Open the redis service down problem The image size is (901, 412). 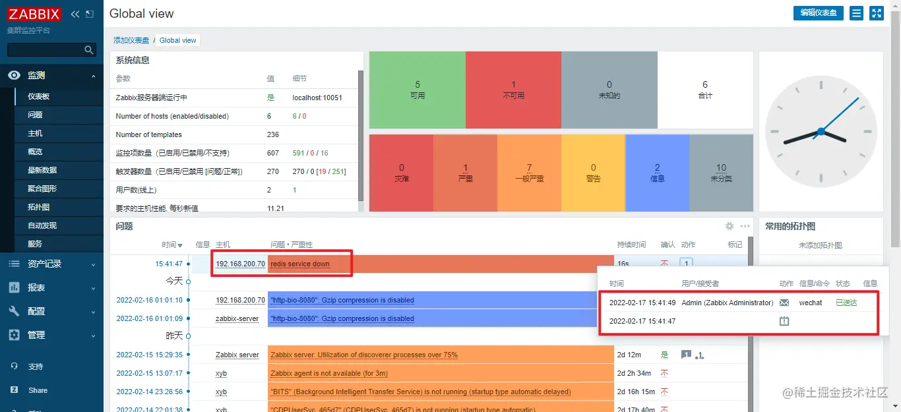[299, 264]
